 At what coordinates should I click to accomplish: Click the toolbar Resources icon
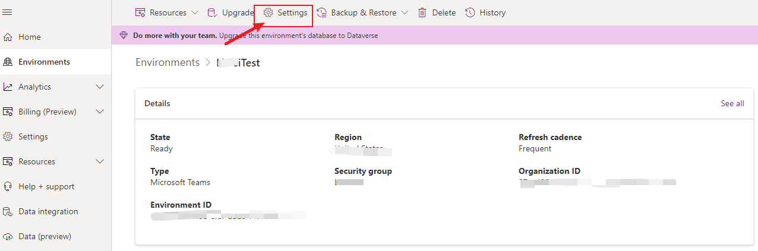click(x=140, y=12)
